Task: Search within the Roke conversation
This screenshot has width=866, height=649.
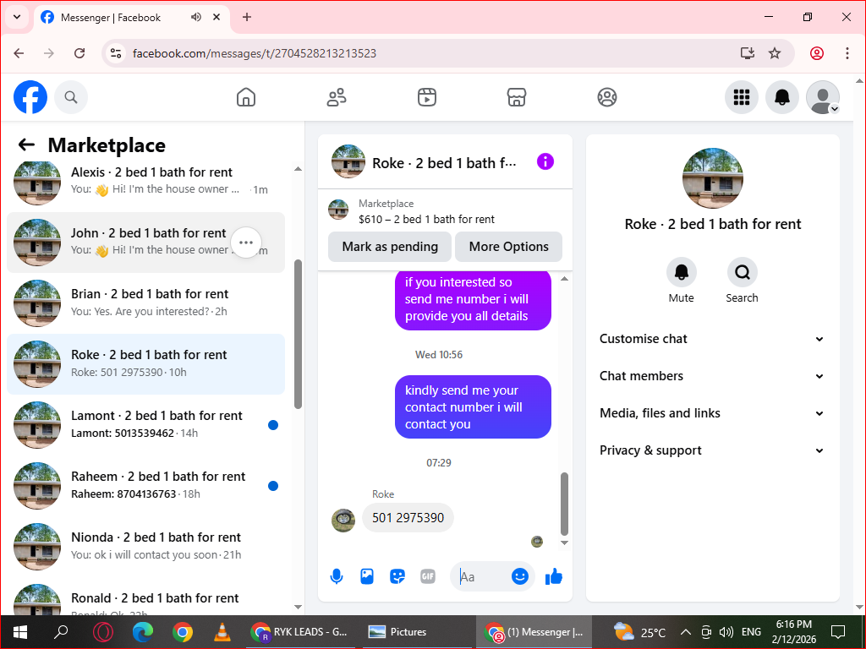Action: point(742,273)
